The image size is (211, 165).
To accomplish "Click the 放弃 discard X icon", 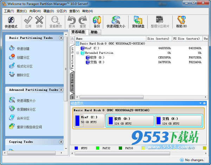I will click(39, 22).
